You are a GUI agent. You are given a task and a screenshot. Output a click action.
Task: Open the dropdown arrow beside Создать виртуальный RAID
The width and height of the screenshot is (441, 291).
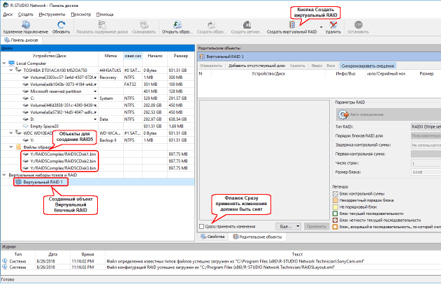click(321, 27)
